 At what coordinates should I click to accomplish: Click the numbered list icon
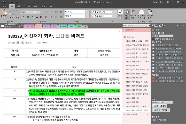coord(47,12)
